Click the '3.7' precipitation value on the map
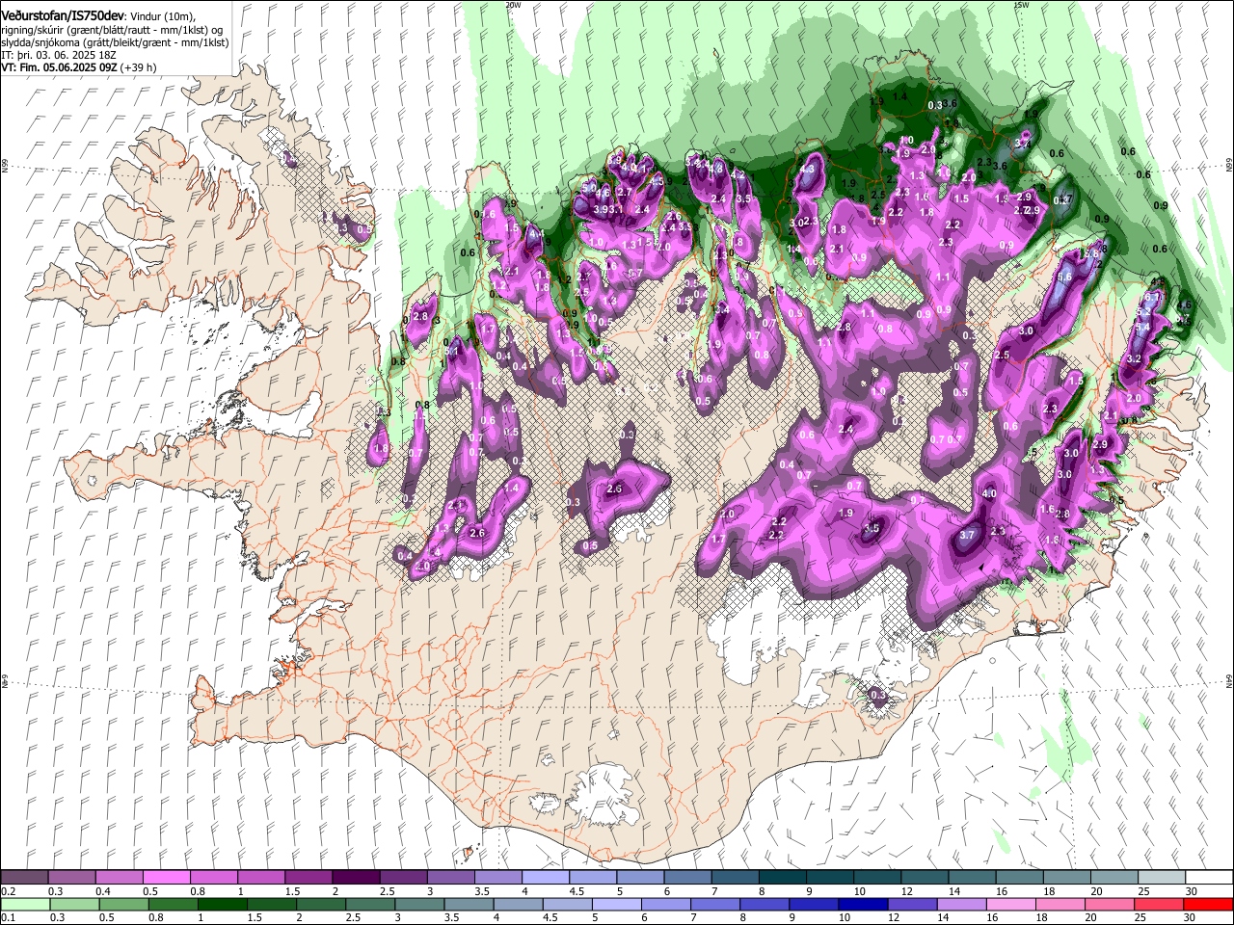Image resolution: width=1234 pixels, height=925 pixels. pos(969,535)
